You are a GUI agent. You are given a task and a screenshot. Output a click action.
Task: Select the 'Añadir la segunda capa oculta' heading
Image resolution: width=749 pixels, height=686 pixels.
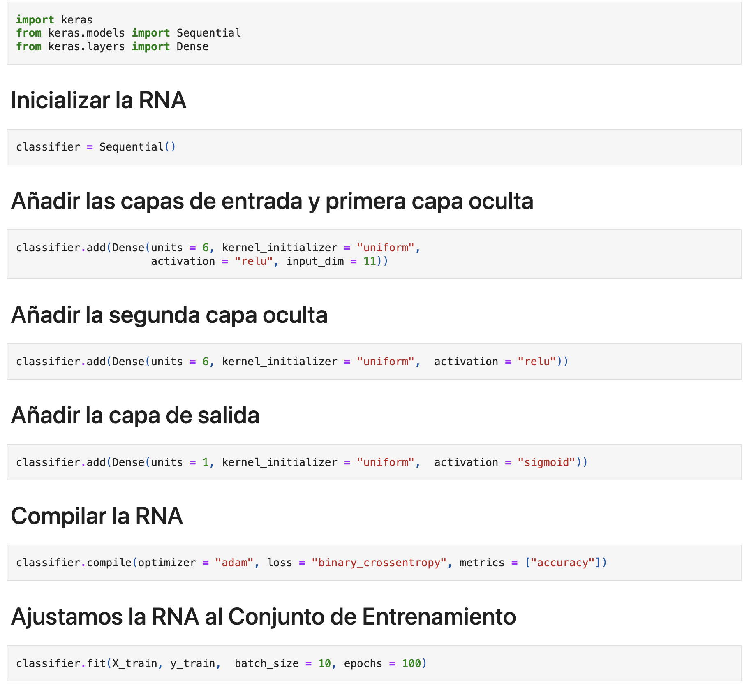[x=169, y=315]
